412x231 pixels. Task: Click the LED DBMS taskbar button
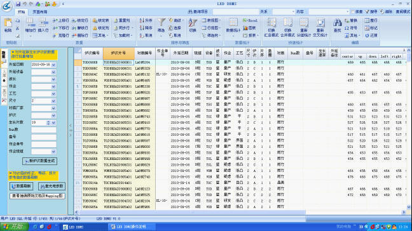click(84, 227)
